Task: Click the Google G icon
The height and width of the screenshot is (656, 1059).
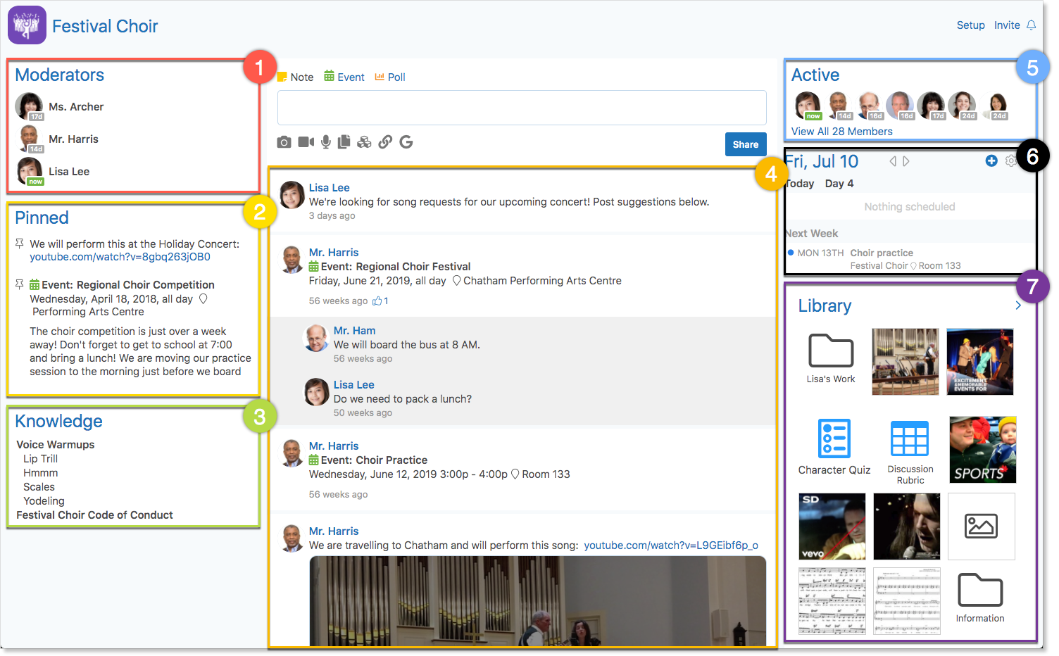Action: 406,142
